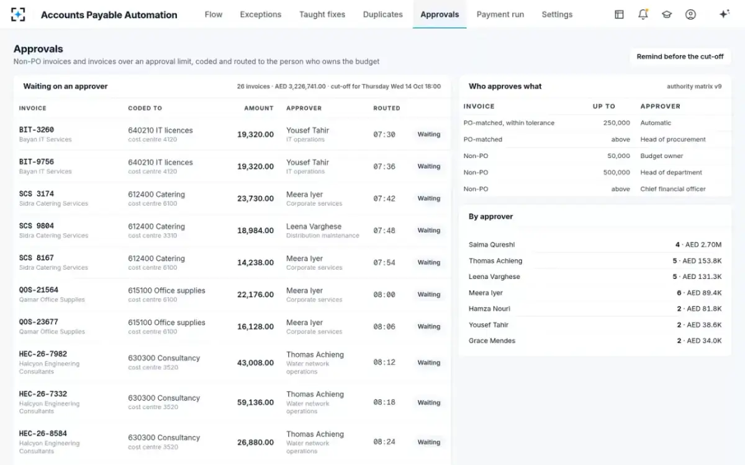Click Waiting status for SCS 3174
The height and width of the screenshot is (465, 745).
[429, 199]
